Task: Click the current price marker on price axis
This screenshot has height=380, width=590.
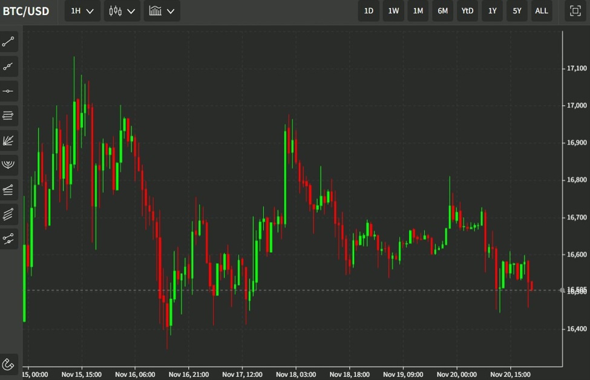Action: (576, 290)
